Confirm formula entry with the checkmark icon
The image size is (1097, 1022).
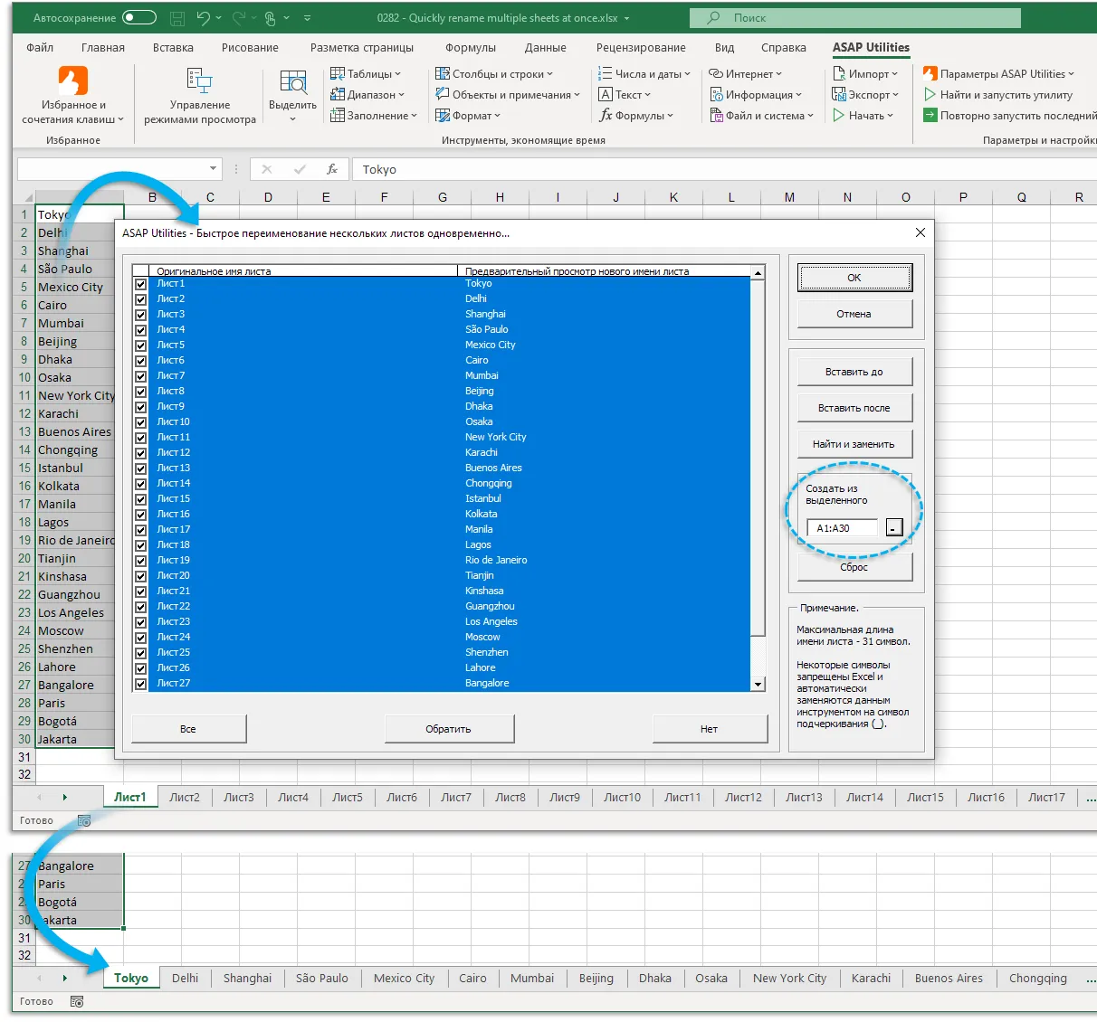300,169
